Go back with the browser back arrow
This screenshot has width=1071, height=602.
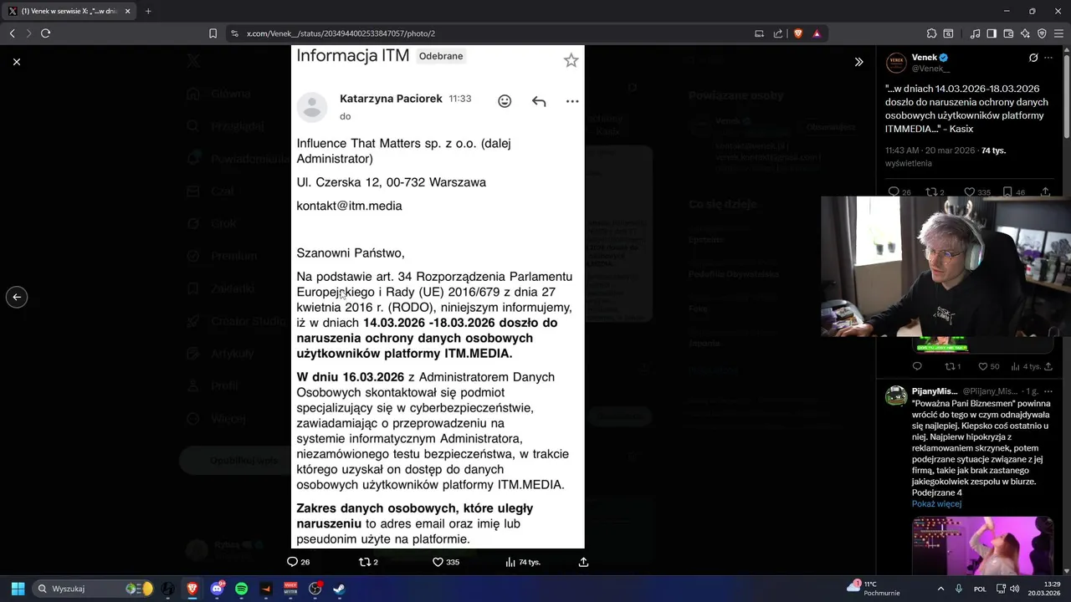pyautogui.click(x=12, y=33)
